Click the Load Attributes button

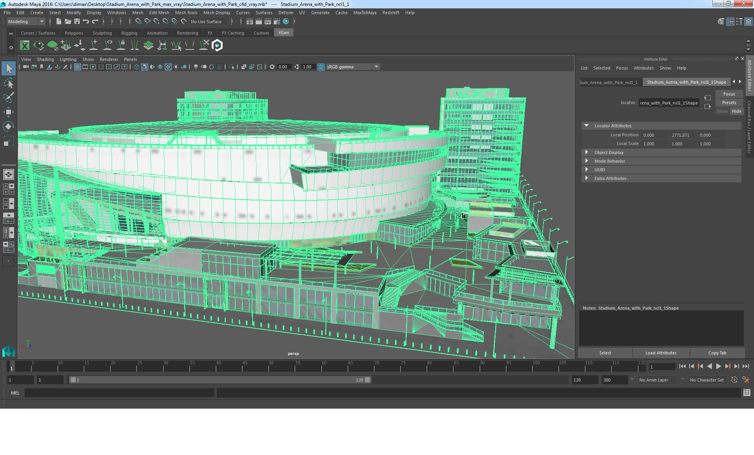[661, 352]
